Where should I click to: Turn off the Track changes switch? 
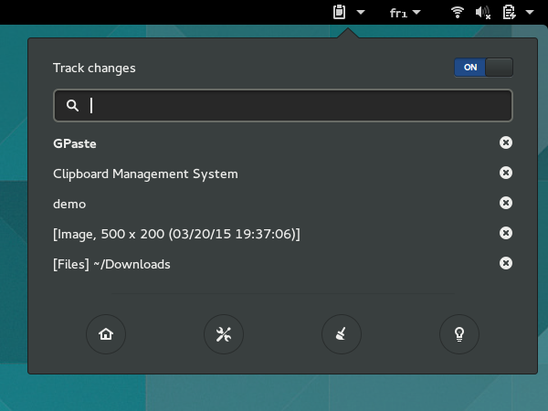[483, 67]
